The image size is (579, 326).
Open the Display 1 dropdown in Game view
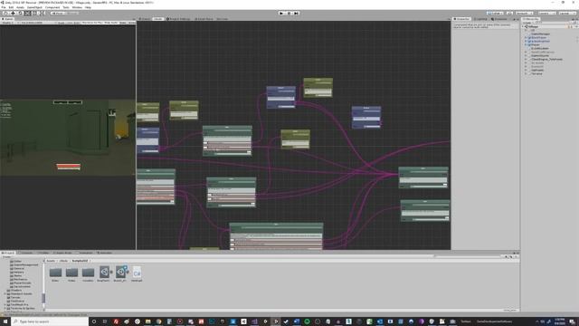pos(8,23)
